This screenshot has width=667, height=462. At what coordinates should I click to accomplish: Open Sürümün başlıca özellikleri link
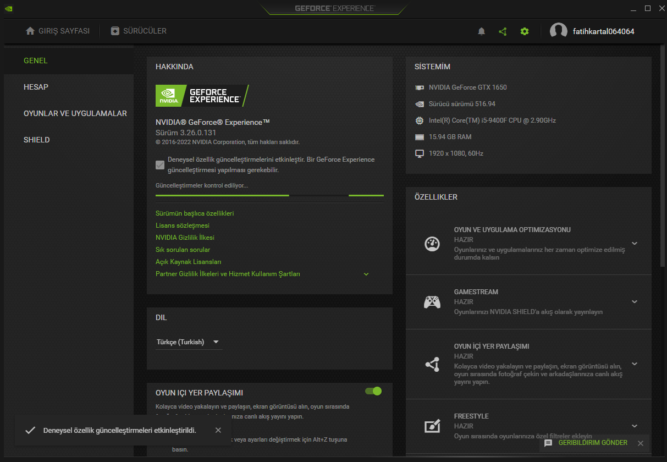point(195,213)
